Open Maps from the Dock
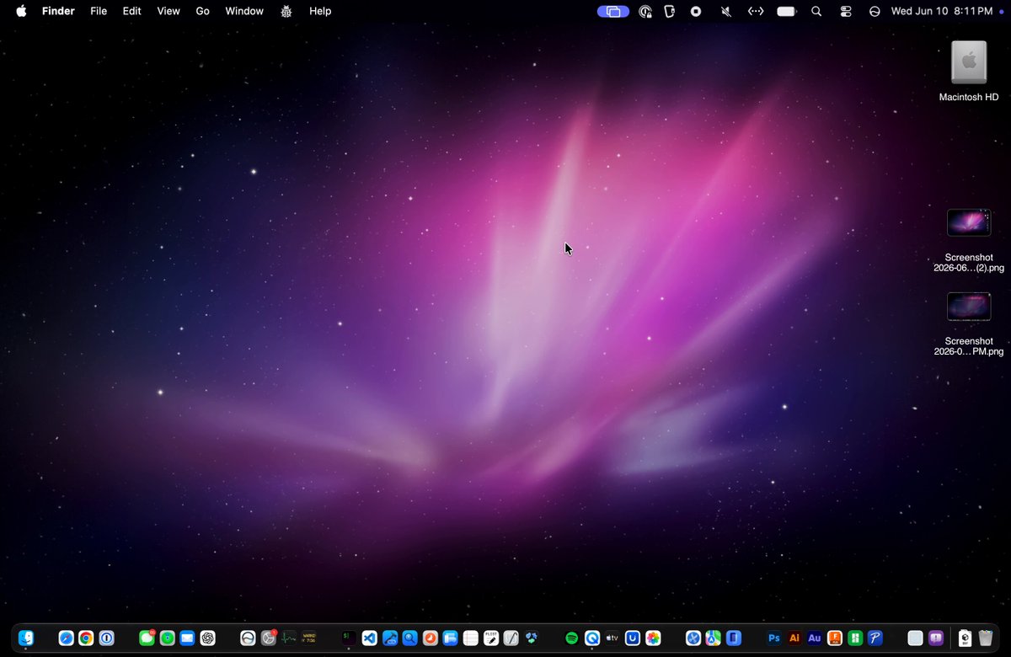Image resolution: width=1011 pixels, height=657 pixels. point(713,638)
